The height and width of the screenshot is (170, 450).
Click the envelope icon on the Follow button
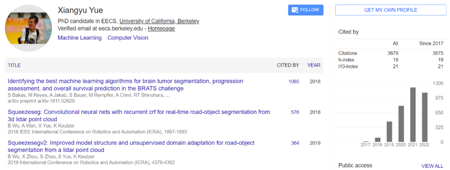click(295, 10)
